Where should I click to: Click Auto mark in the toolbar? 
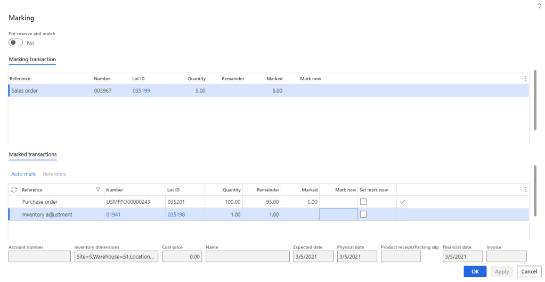[23, 174]
